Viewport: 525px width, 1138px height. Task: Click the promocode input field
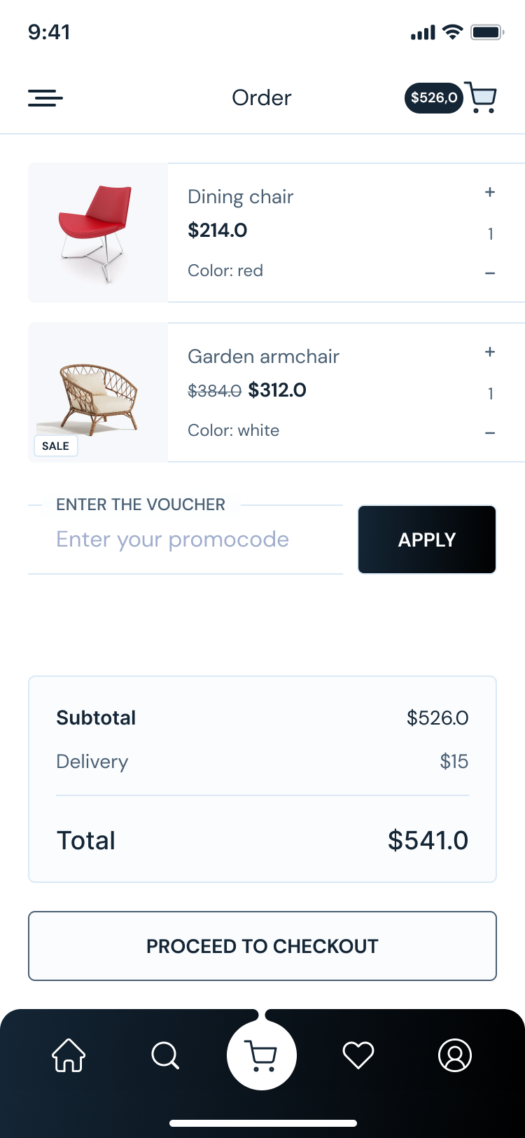(x=185, y=540)
